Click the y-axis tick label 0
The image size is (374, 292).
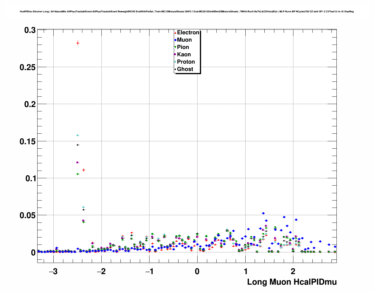(33, 253)
